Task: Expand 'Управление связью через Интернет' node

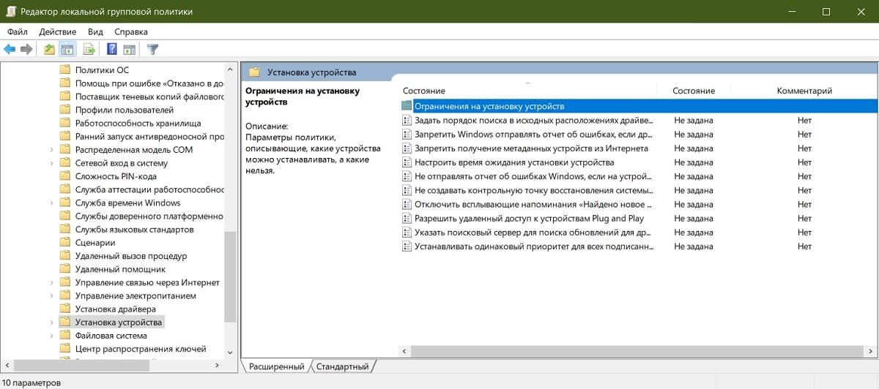Action: coord(51,282)
